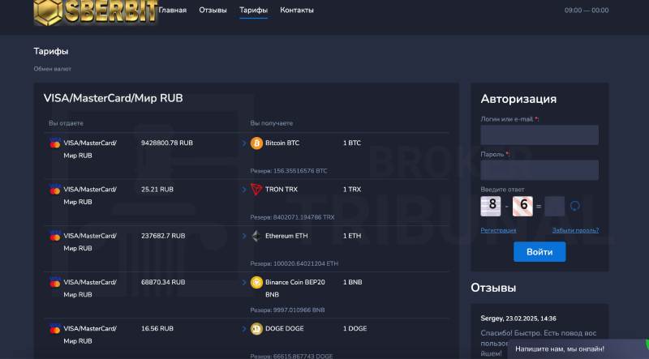The image size is (649, 359).
Task: Click card icon in the Ethereum row
Action: point(55,236)
